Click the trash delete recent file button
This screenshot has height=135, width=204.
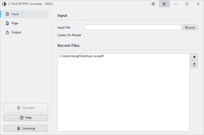[x=194, y=64]
